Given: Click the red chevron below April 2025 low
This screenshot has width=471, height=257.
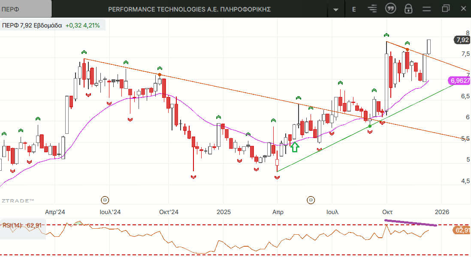Looking at the screenshot, I should click(277, 177).
